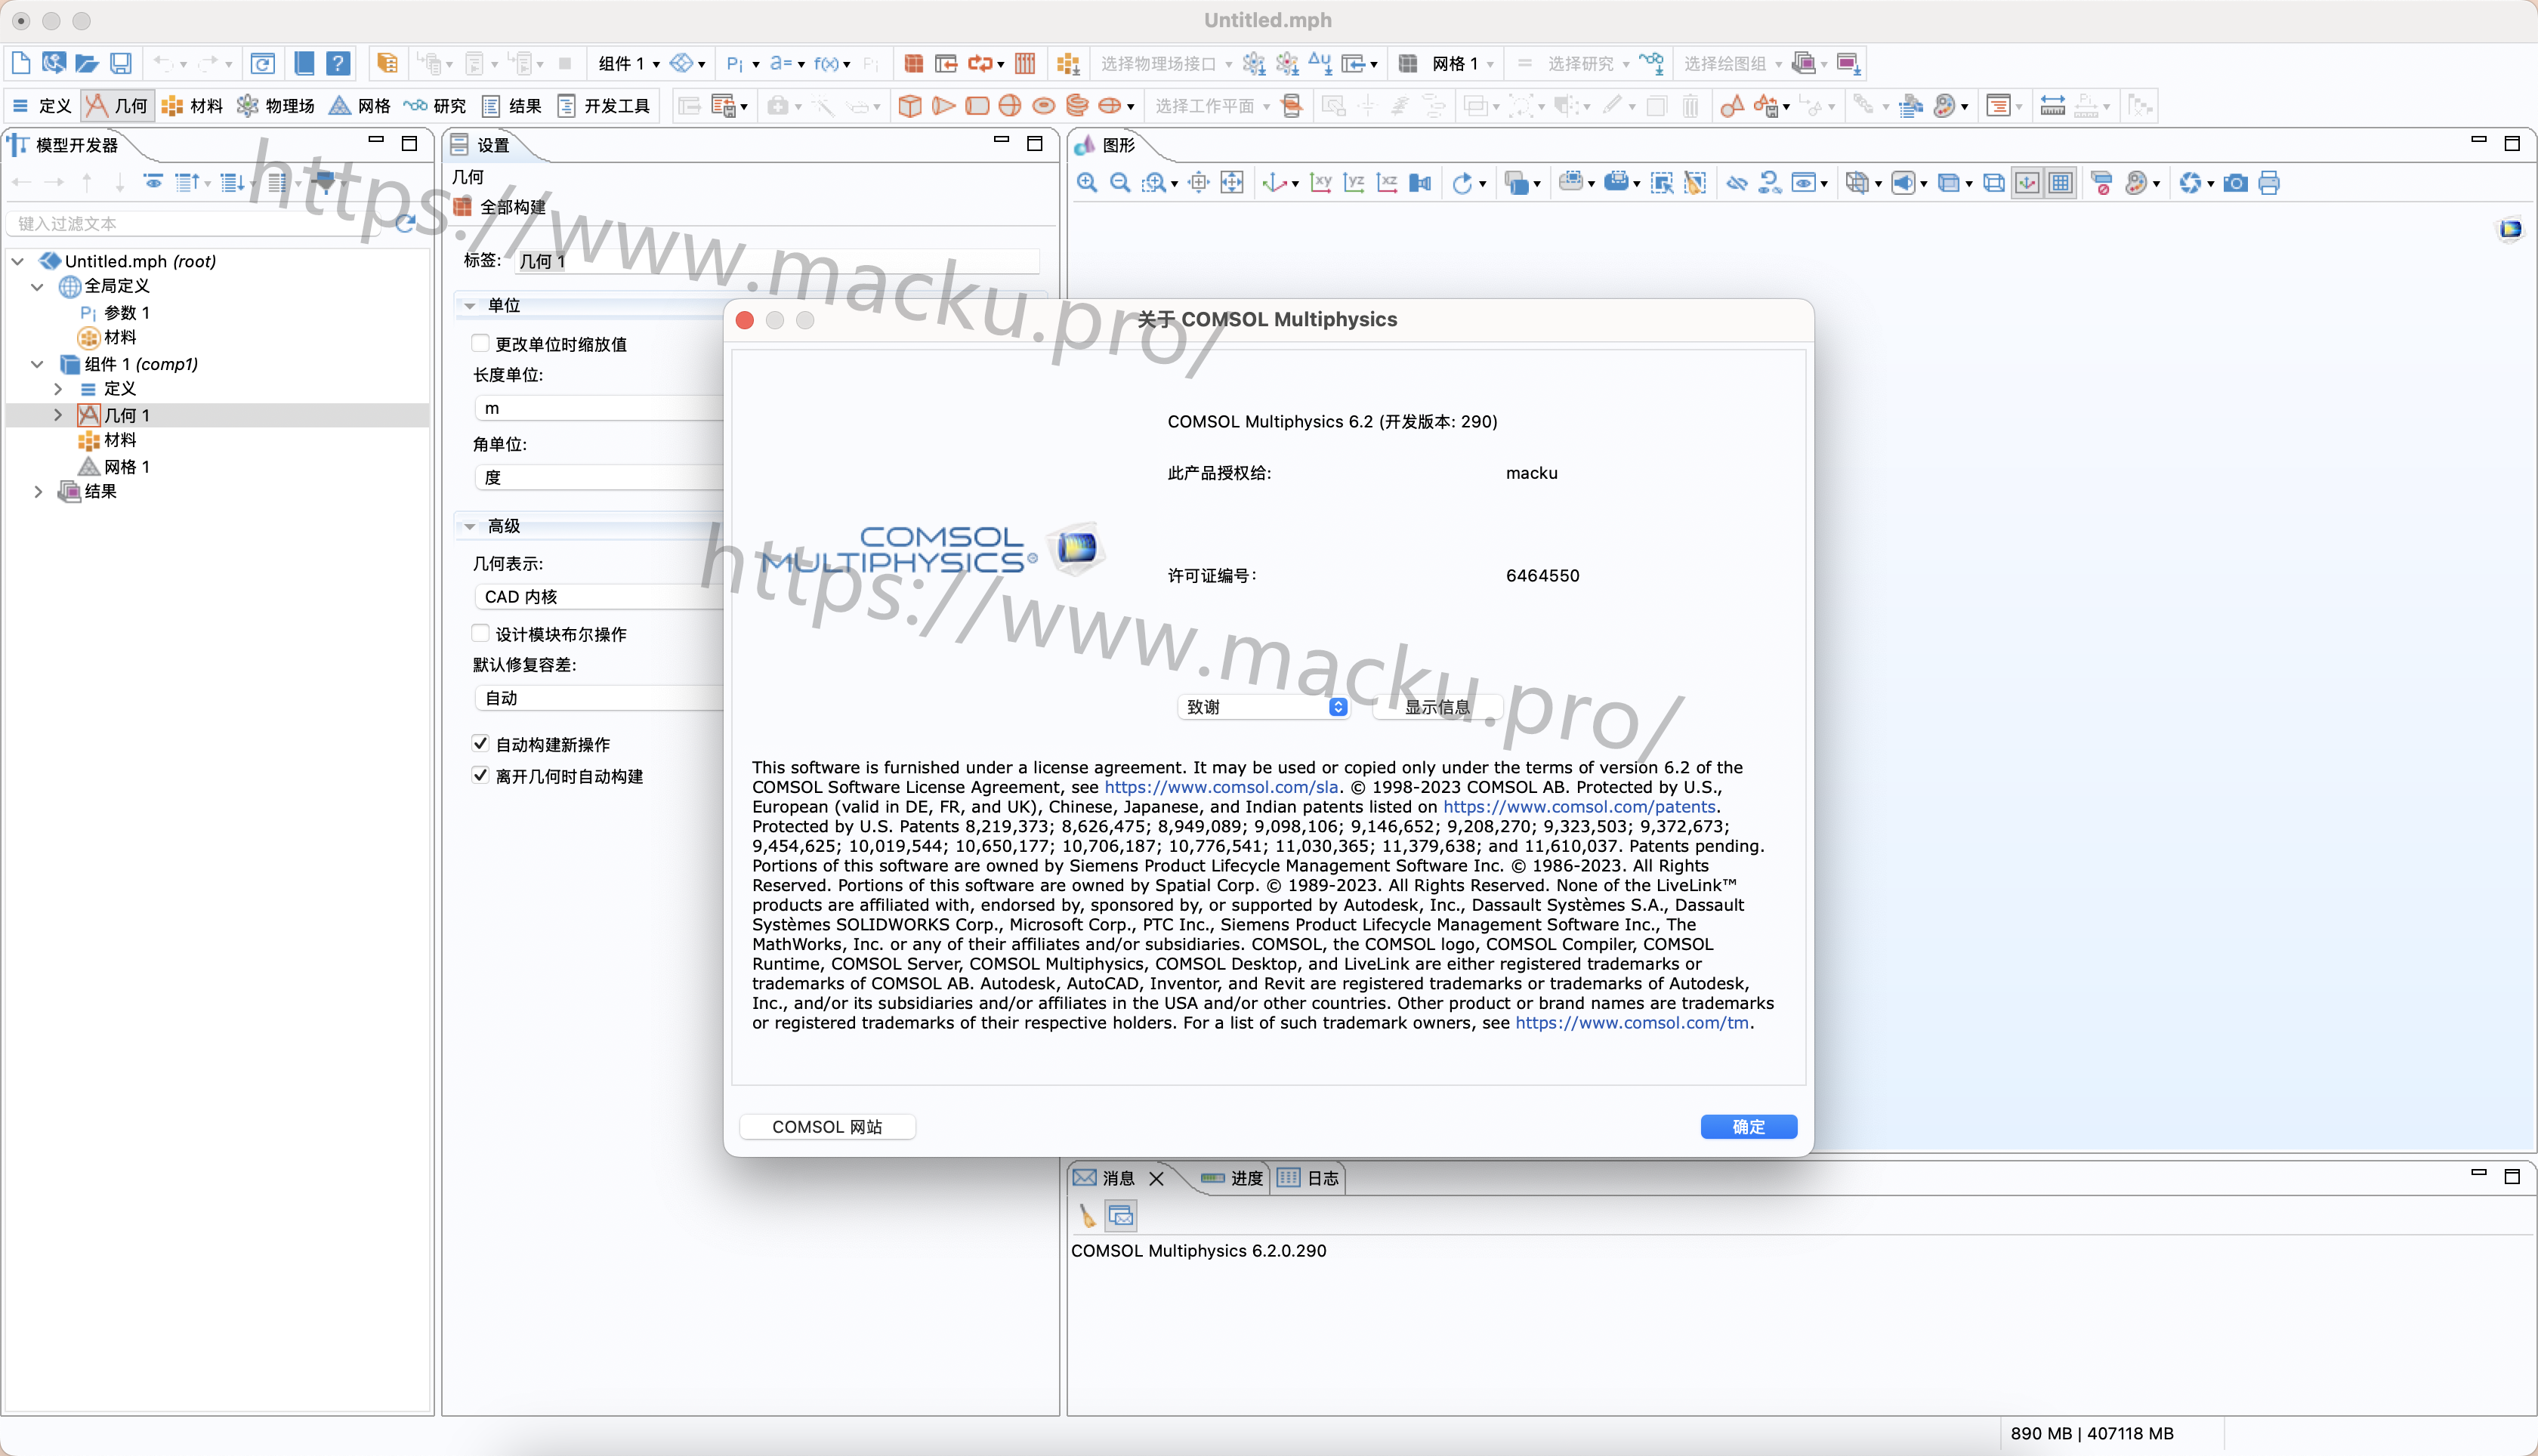Click the 890 MB | 407118 MB memory status
2538x1456 pixels.
(2092, 1433)
